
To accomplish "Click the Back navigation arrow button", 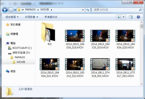I will tap(5, 10).
